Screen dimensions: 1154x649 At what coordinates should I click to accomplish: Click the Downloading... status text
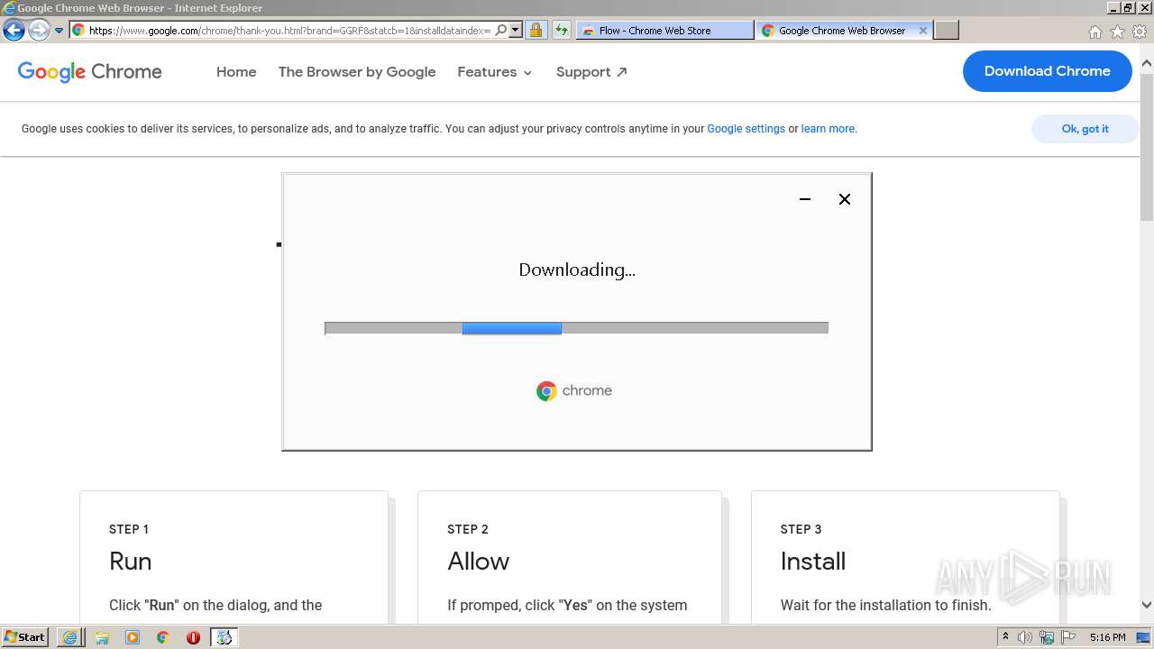pyautogui.click(x=577, y=270)
